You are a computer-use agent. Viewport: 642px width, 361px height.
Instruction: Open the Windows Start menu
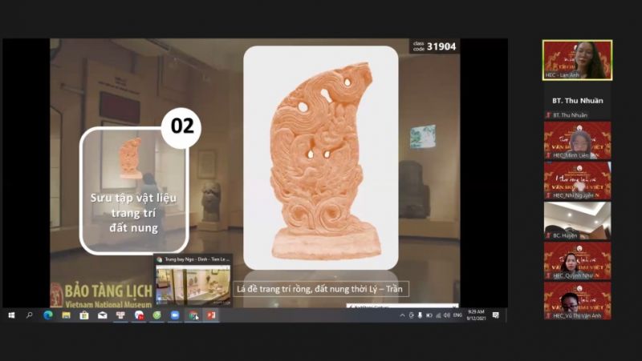11,315
